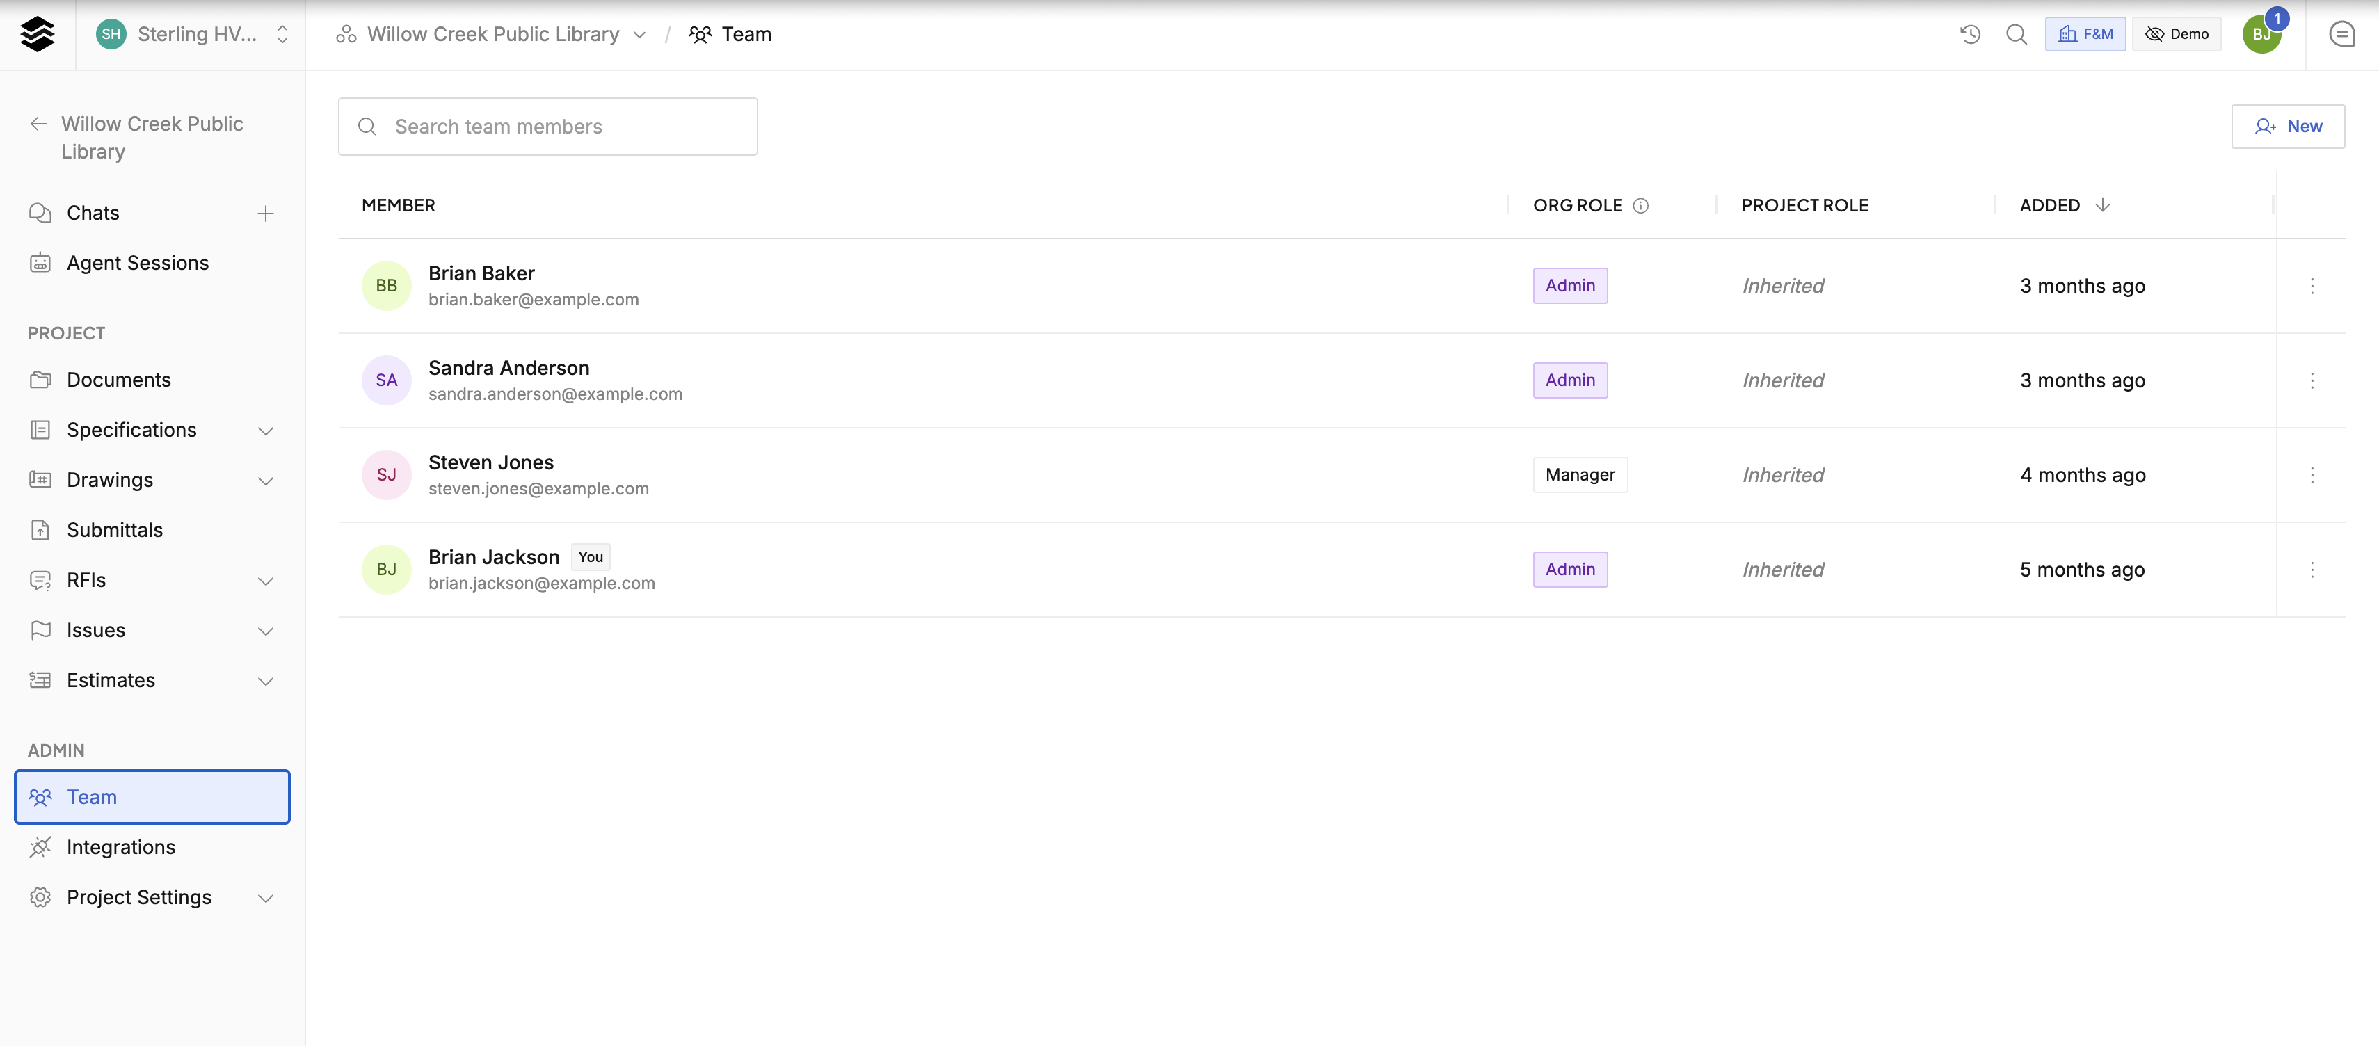Click the '4 months ago' added value
2379x1046 pixels.
tap(2081, 476)
